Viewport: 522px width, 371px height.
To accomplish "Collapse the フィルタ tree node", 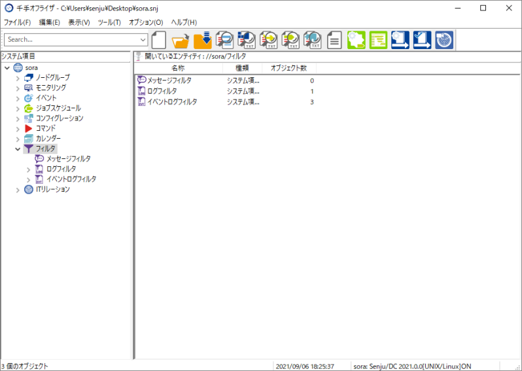I will pyautogui.click(x=18, y=149).
